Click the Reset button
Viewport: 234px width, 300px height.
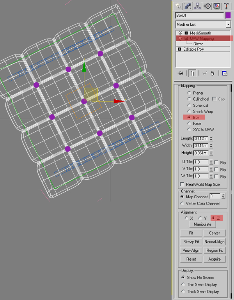[191, 259]
